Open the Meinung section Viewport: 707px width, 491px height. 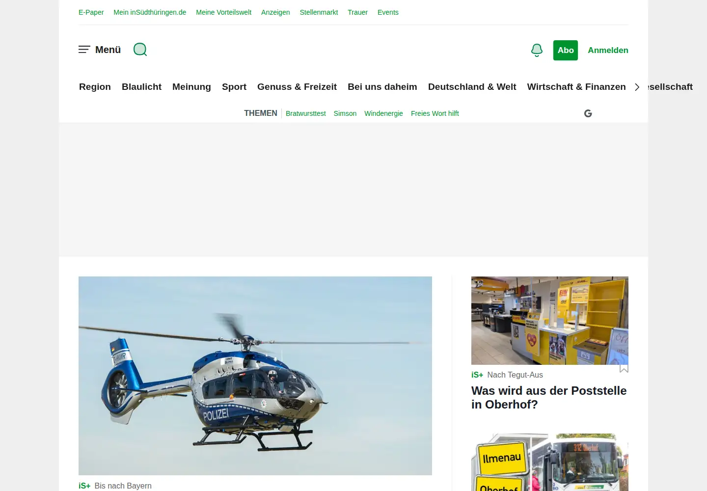point(191,87)
